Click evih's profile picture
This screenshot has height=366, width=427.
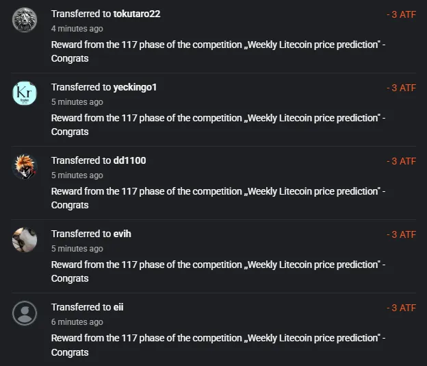(x=25, y=240)
